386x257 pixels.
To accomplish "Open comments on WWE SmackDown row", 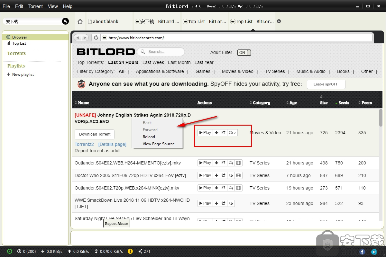I will [231, 203].
